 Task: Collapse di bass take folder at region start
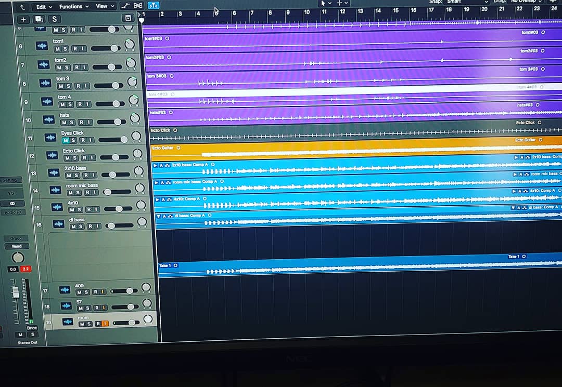pyautogui.click(x=158, y=216)
